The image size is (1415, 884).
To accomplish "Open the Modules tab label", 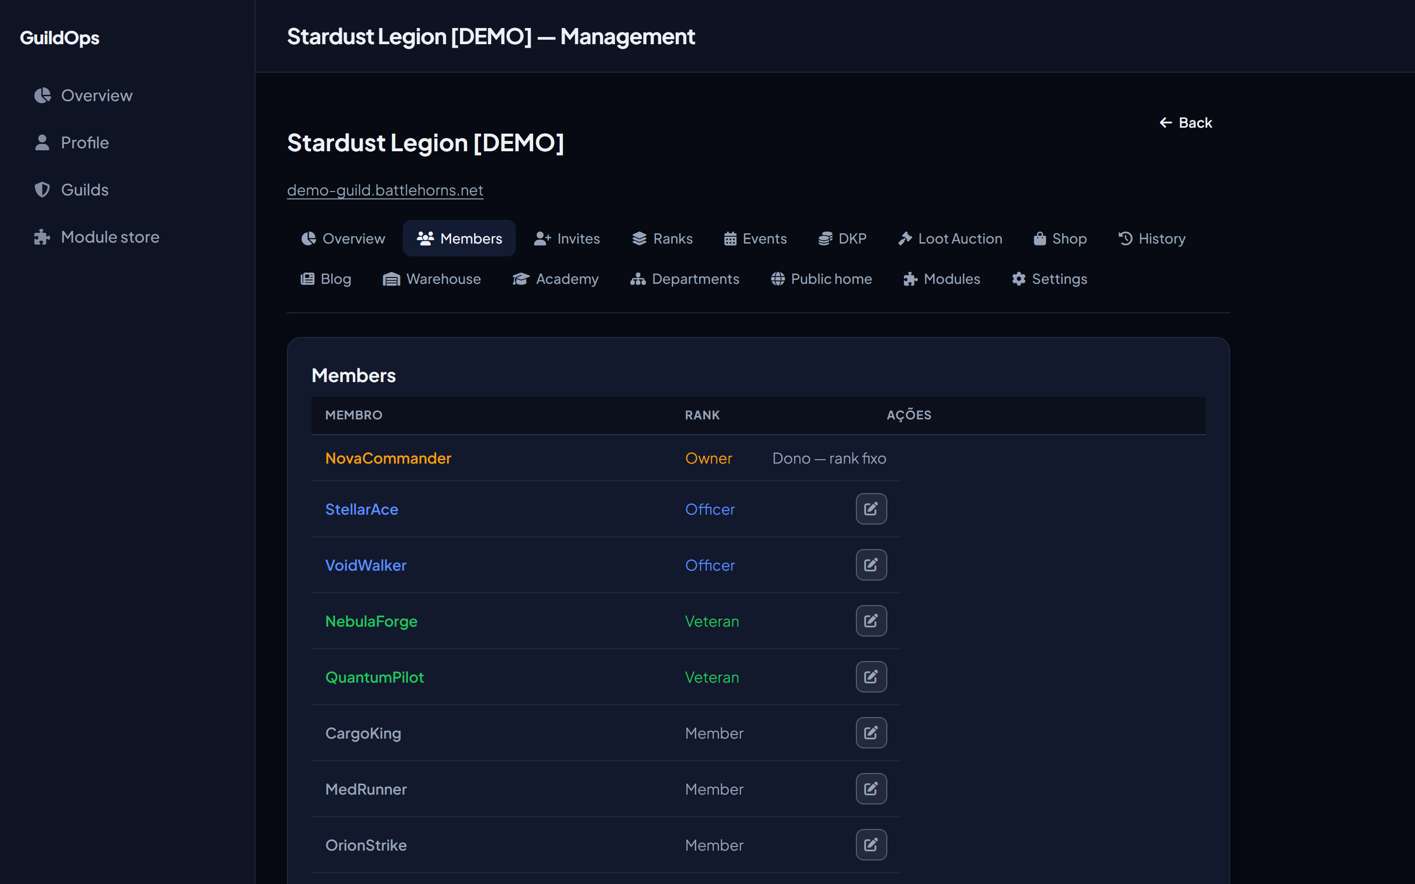I will (952, 279).
